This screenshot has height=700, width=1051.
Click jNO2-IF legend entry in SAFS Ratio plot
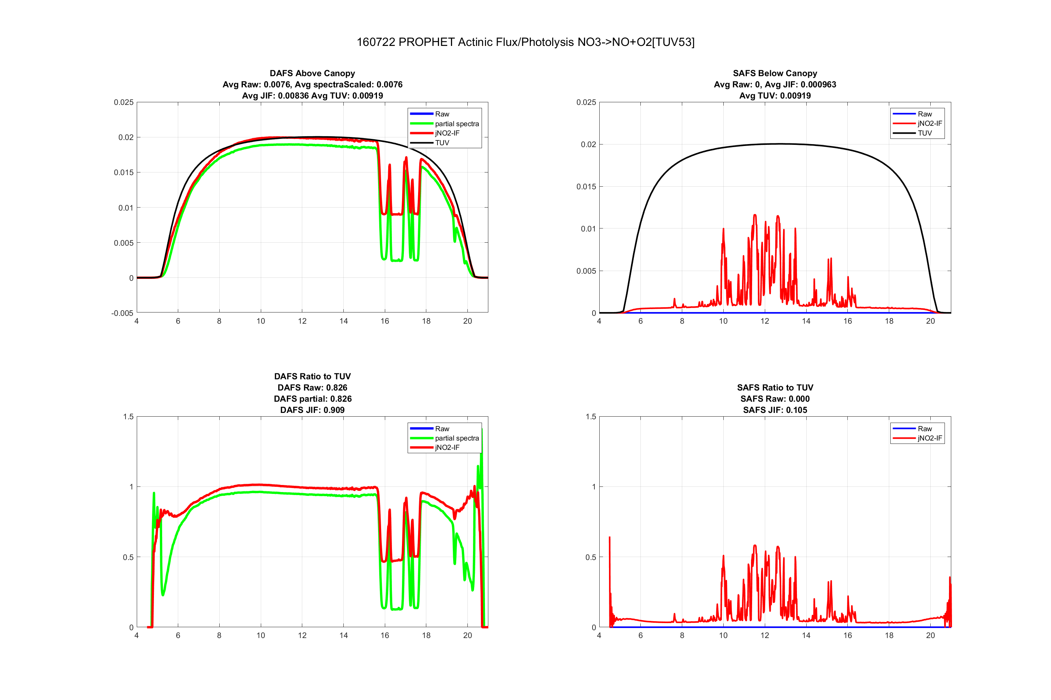point(929,438)
